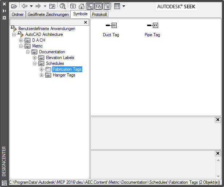Switch to the Protokoll tab
The height and width of the screenshot is (187, 224).
click(99, 14)
